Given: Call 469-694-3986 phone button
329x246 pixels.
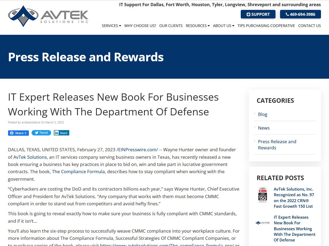Looking at the screenshot, I should pyautogui.click(x=300, y=14).
